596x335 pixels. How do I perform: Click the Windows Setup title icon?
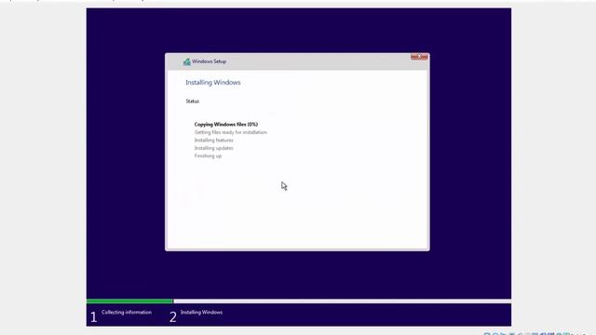[186, 61]
